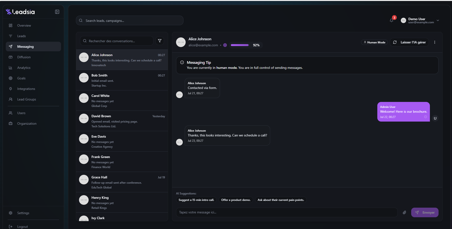Open the Integrations page
Image resolution: width=452 pixels, height=229 pixels.
[x=26, y=89]
